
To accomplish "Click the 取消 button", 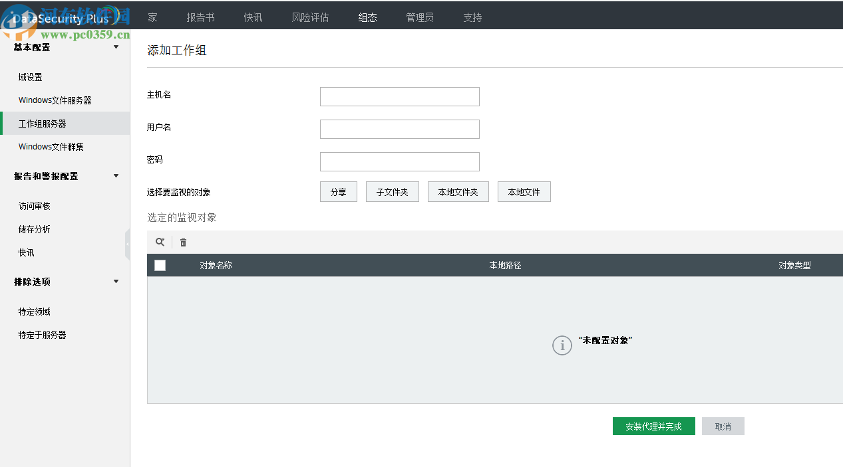I will 723,426.
